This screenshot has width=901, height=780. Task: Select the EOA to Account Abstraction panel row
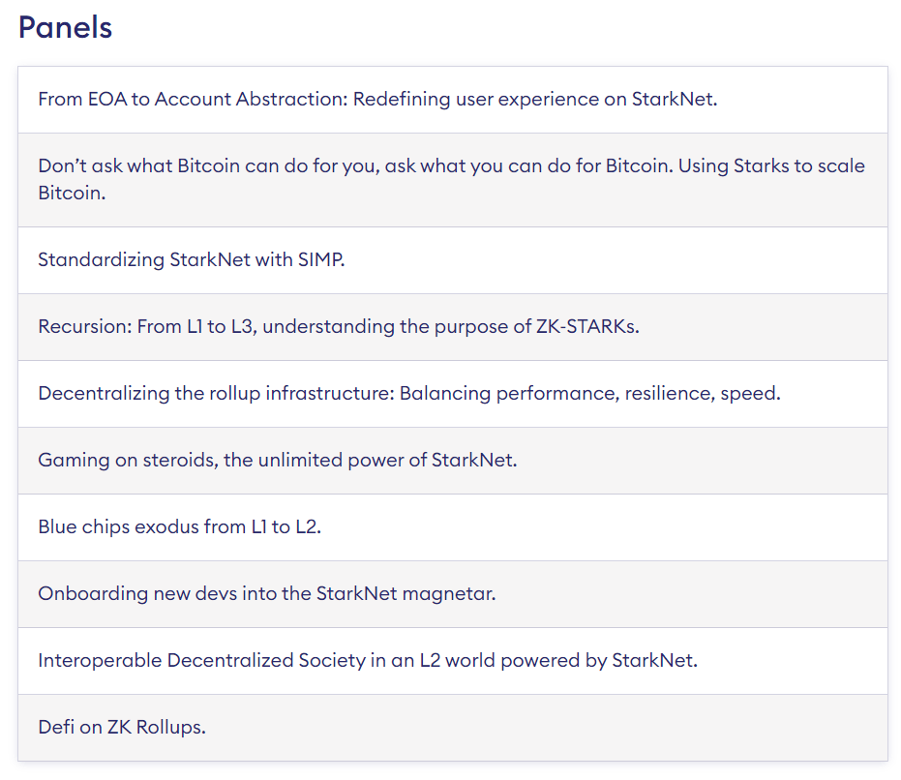pyautogui.click(x=453, y=100)
